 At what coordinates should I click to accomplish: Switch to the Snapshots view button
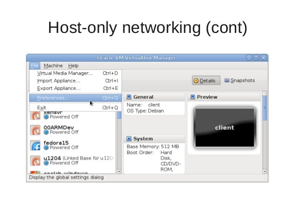(239, 81)
